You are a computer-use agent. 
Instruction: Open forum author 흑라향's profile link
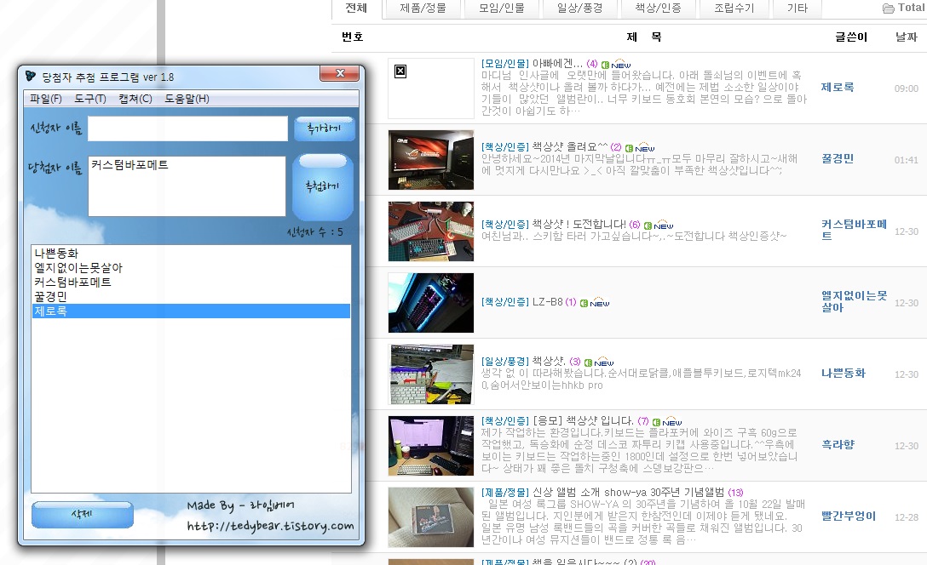coord(838,444)
